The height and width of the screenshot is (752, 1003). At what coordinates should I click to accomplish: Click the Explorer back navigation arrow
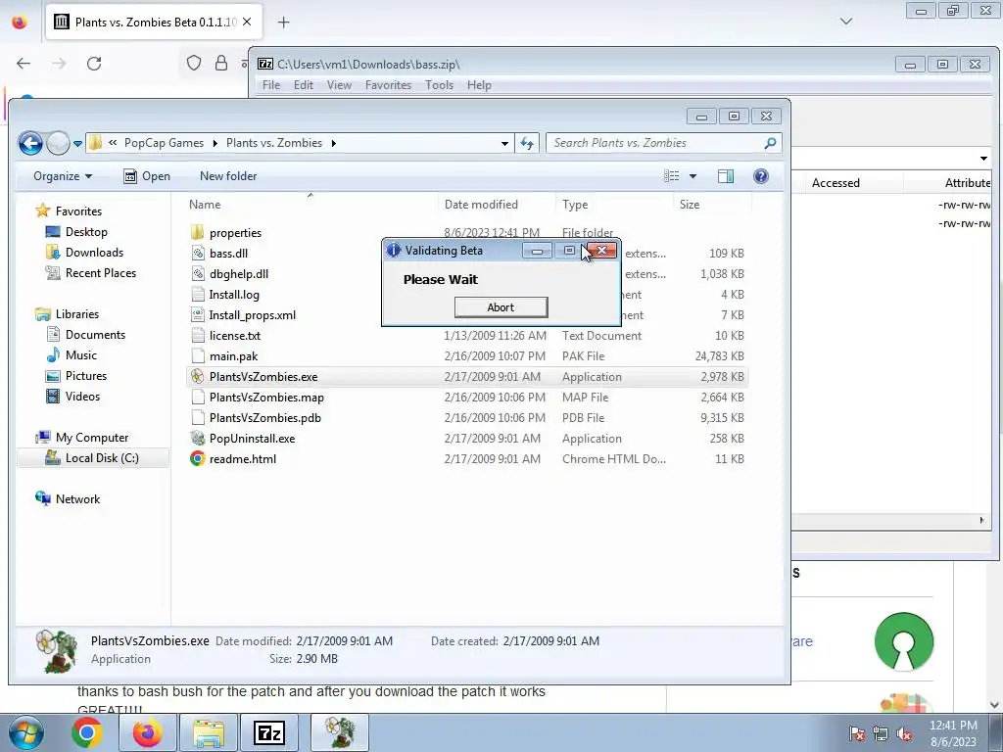point(30,143)
